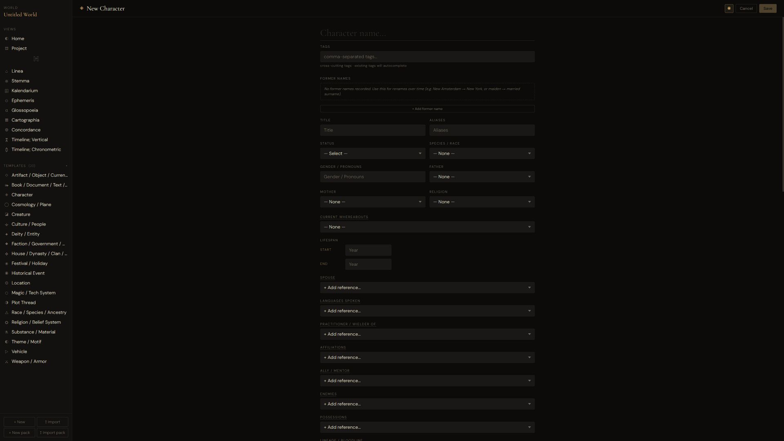Focus the Character name field

[427, 33]
